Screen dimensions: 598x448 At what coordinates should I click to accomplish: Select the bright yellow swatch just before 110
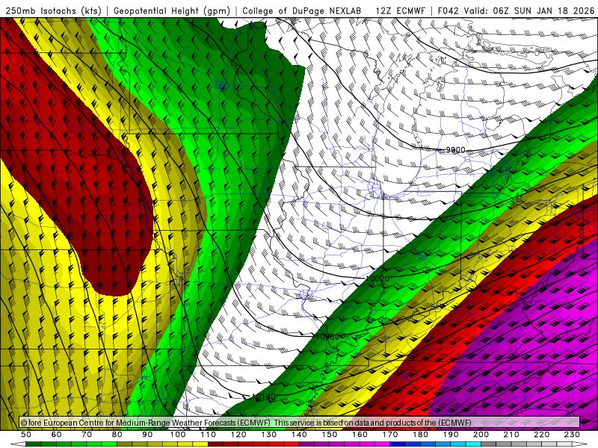(200, 444)
